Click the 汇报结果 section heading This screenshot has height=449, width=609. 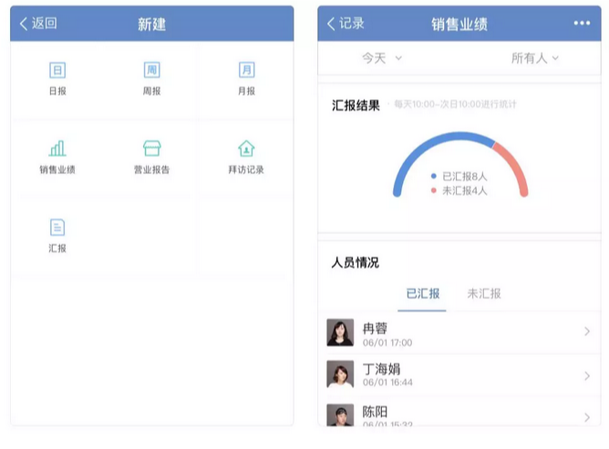[x=356, y=105]
